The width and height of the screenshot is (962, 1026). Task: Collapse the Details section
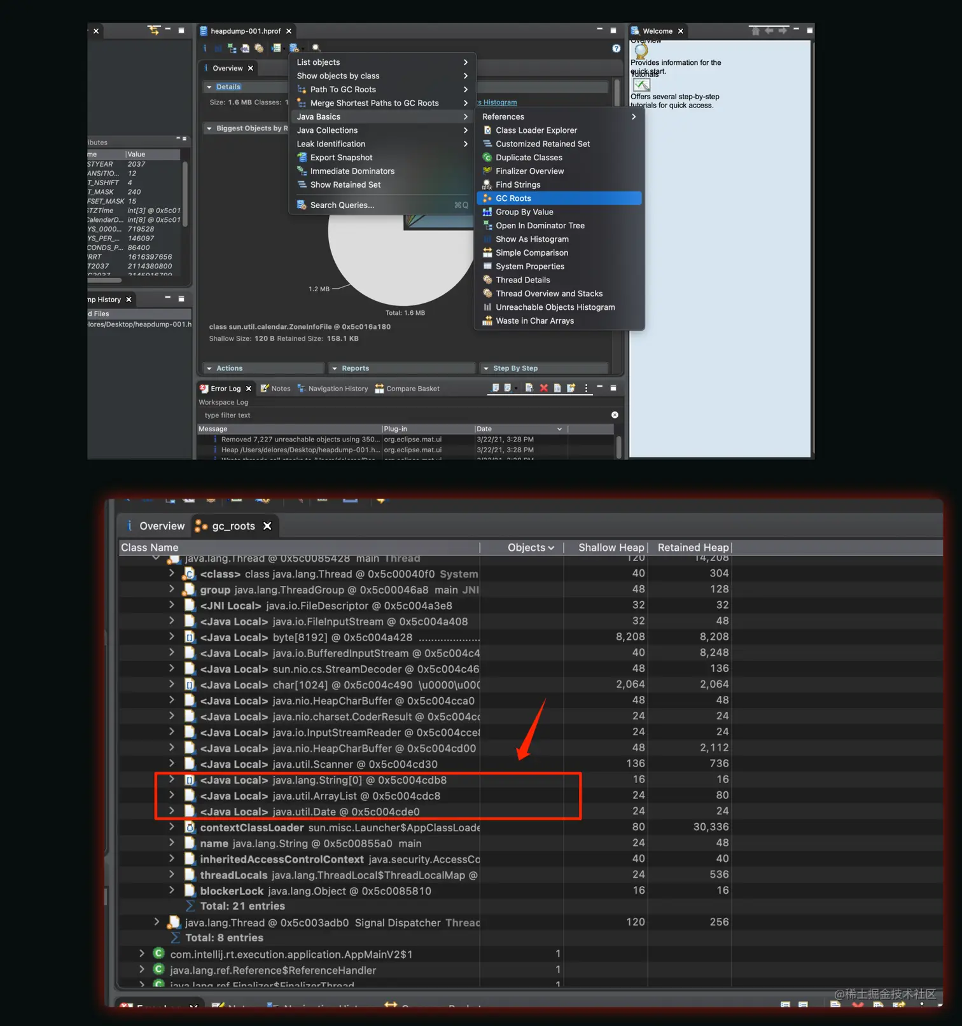209,87
